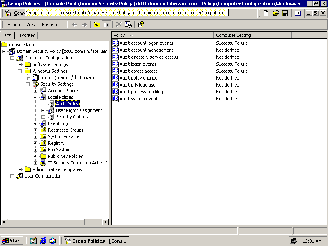This screenshot has width=328, height=246.
Task: Sort by the Computer Setting column header
Action: (252, 35)
